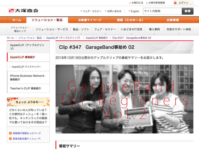Open 情報通が感極まったページ link
This screenshot has width=199, height=149.
point(26,133)
